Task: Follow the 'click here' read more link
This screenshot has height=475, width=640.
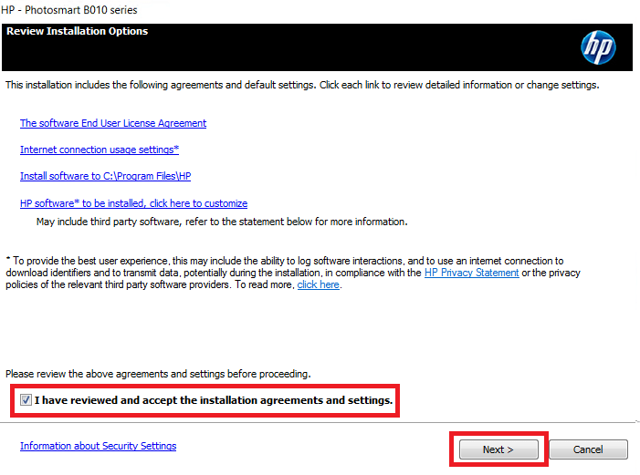Action: pyautogui.click(x=318, y=284)
